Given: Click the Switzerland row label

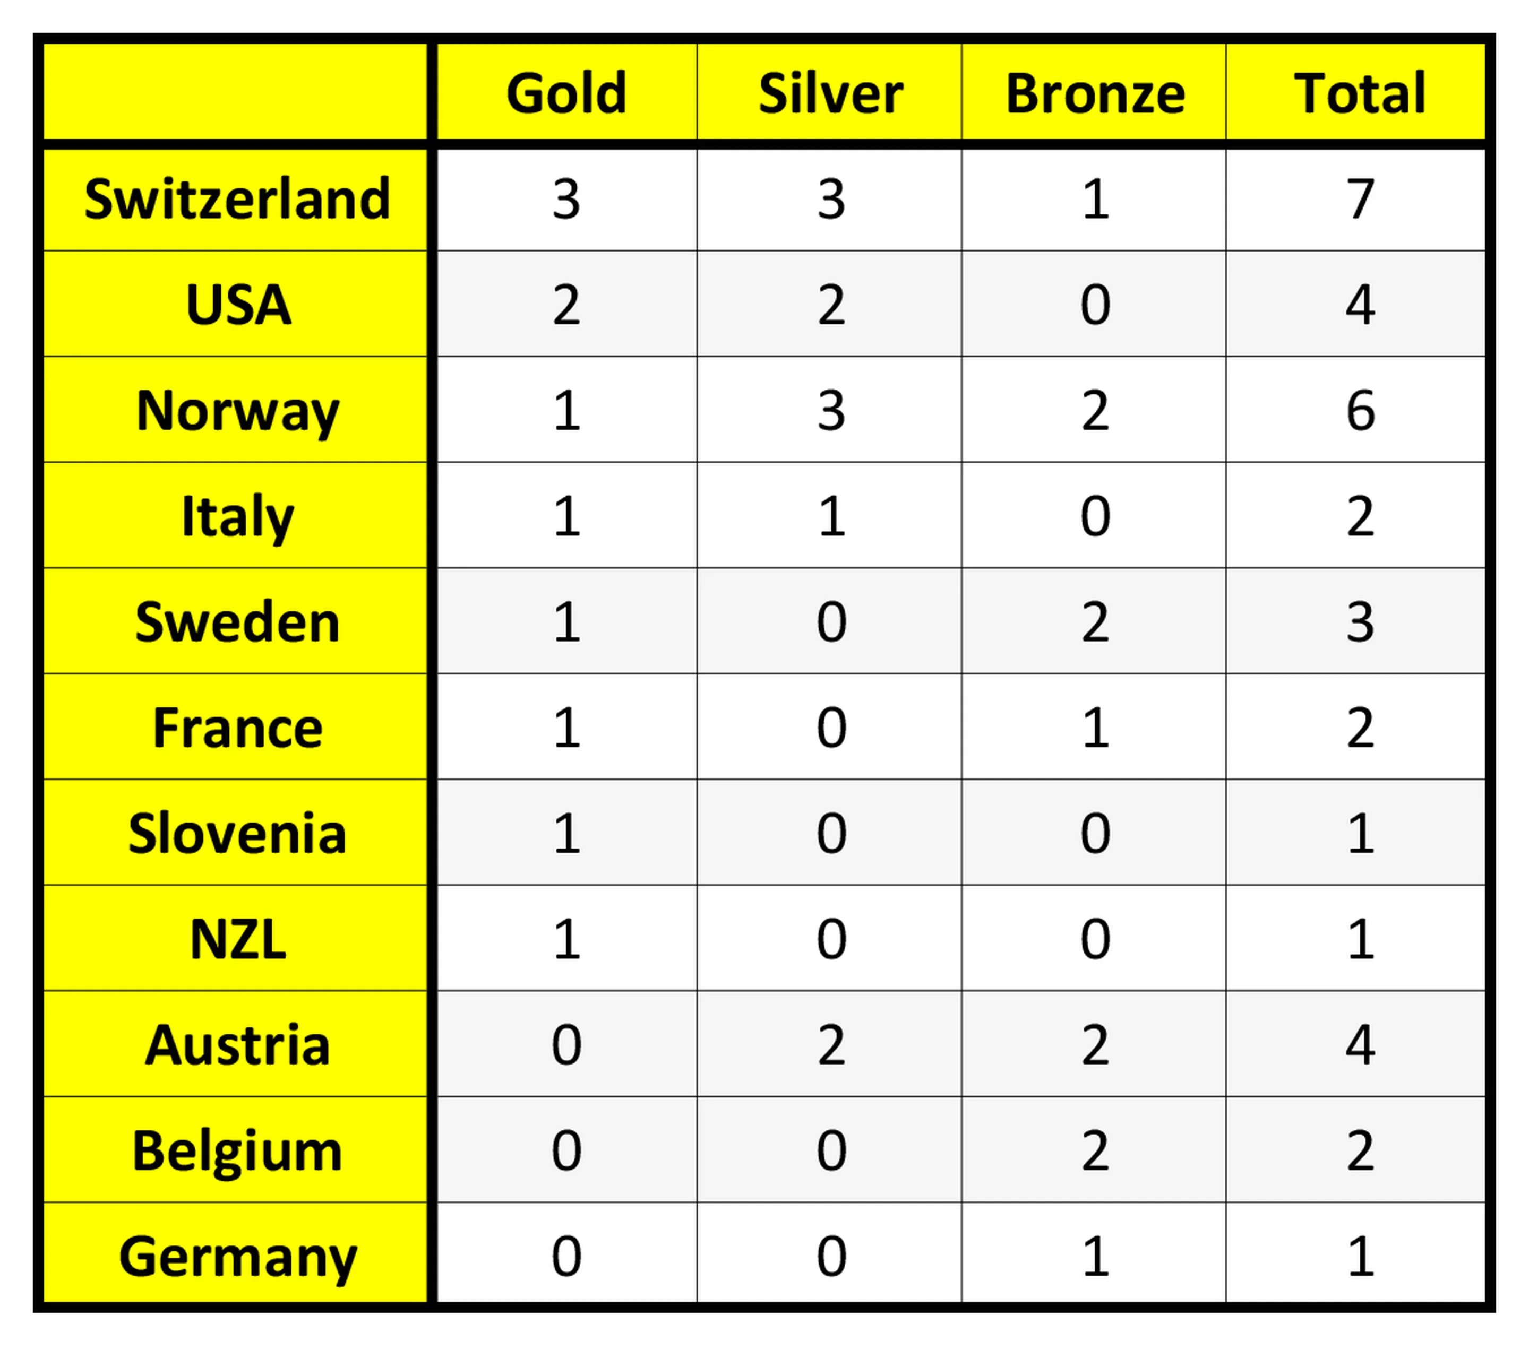Looking at the screenshot, I should click(x=237, y=200).
